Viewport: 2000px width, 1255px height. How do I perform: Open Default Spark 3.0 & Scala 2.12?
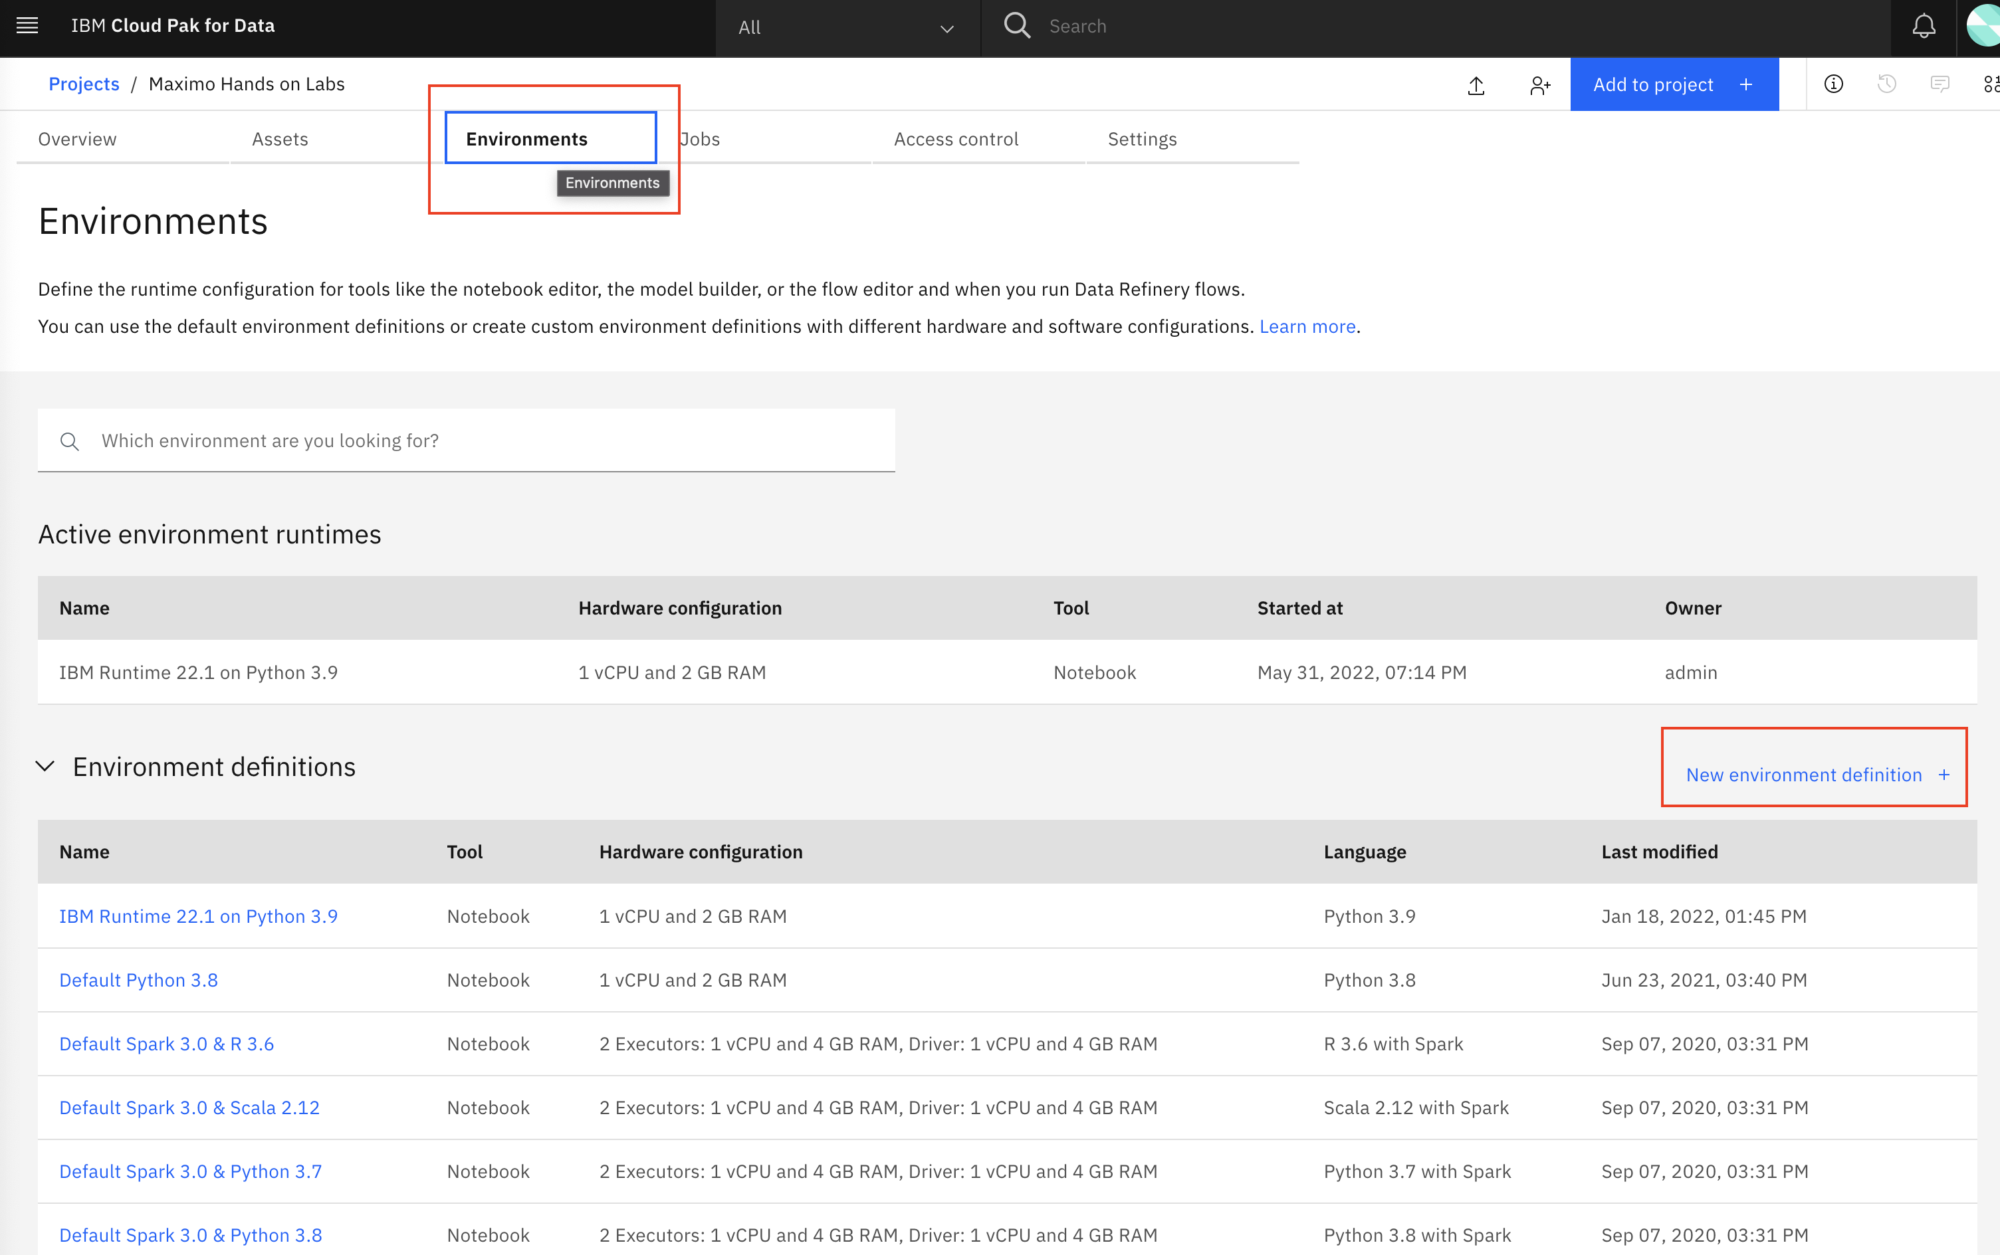[189, 1108]
